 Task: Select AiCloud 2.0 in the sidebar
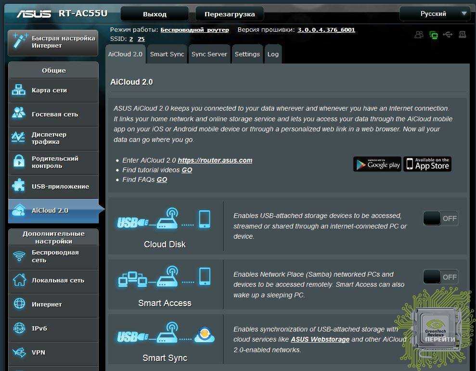[53, 211]
